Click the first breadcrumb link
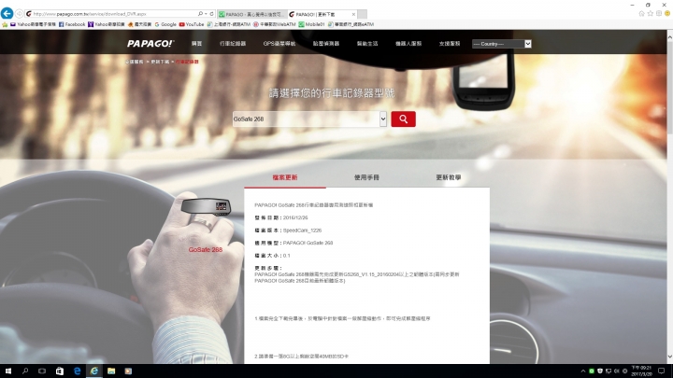The height and width of the screenshot is (378, 673). (135, 62)
